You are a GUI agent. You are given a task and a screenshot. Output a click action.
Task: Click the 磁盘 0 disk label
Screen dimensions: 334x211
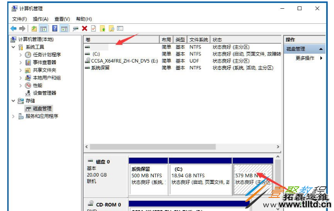click(103, 162)
